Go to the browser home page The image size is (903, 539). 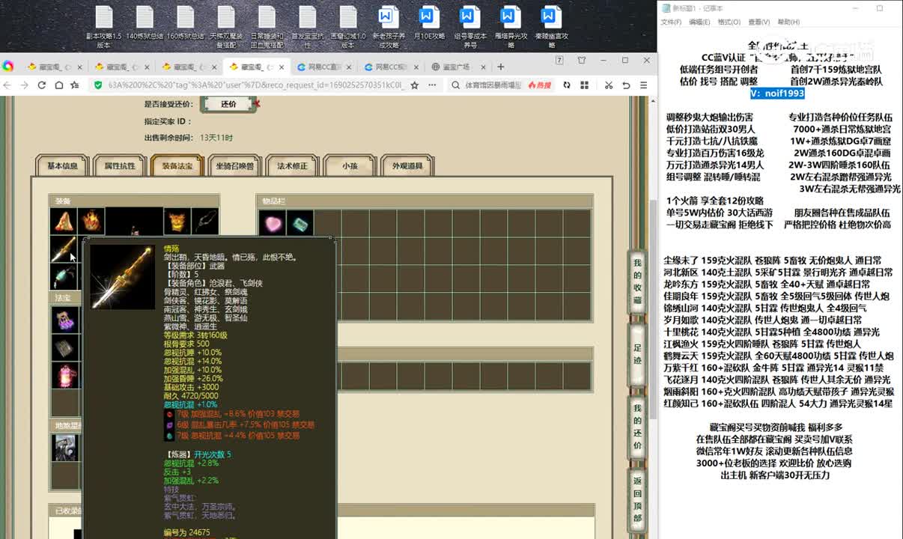coord(58,85)
